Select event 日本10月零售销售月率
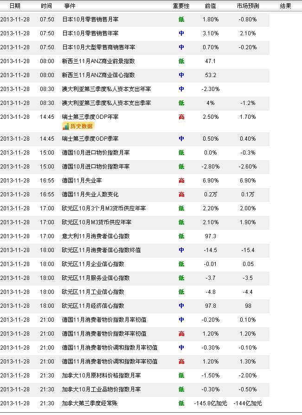Screen dimensions: 302x415 (90, 19)
